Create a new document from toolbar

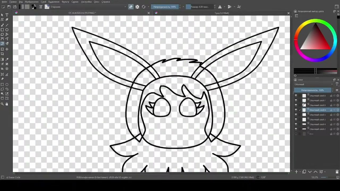[3, 7]
